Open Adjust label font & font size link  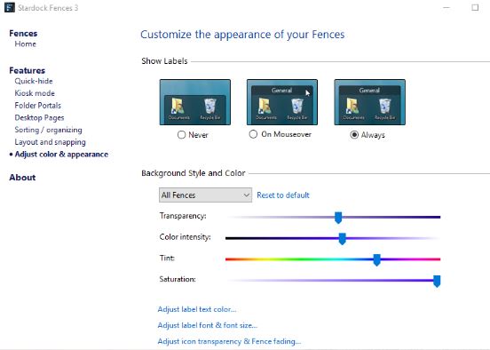[x=208, y=325]
